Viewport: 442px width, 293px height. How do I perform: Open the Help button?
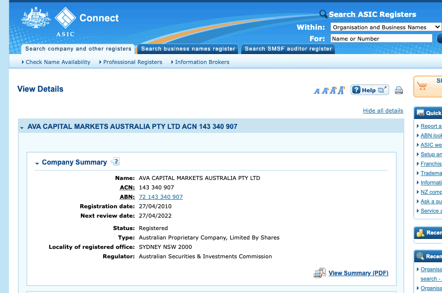[x=370, y=90]
